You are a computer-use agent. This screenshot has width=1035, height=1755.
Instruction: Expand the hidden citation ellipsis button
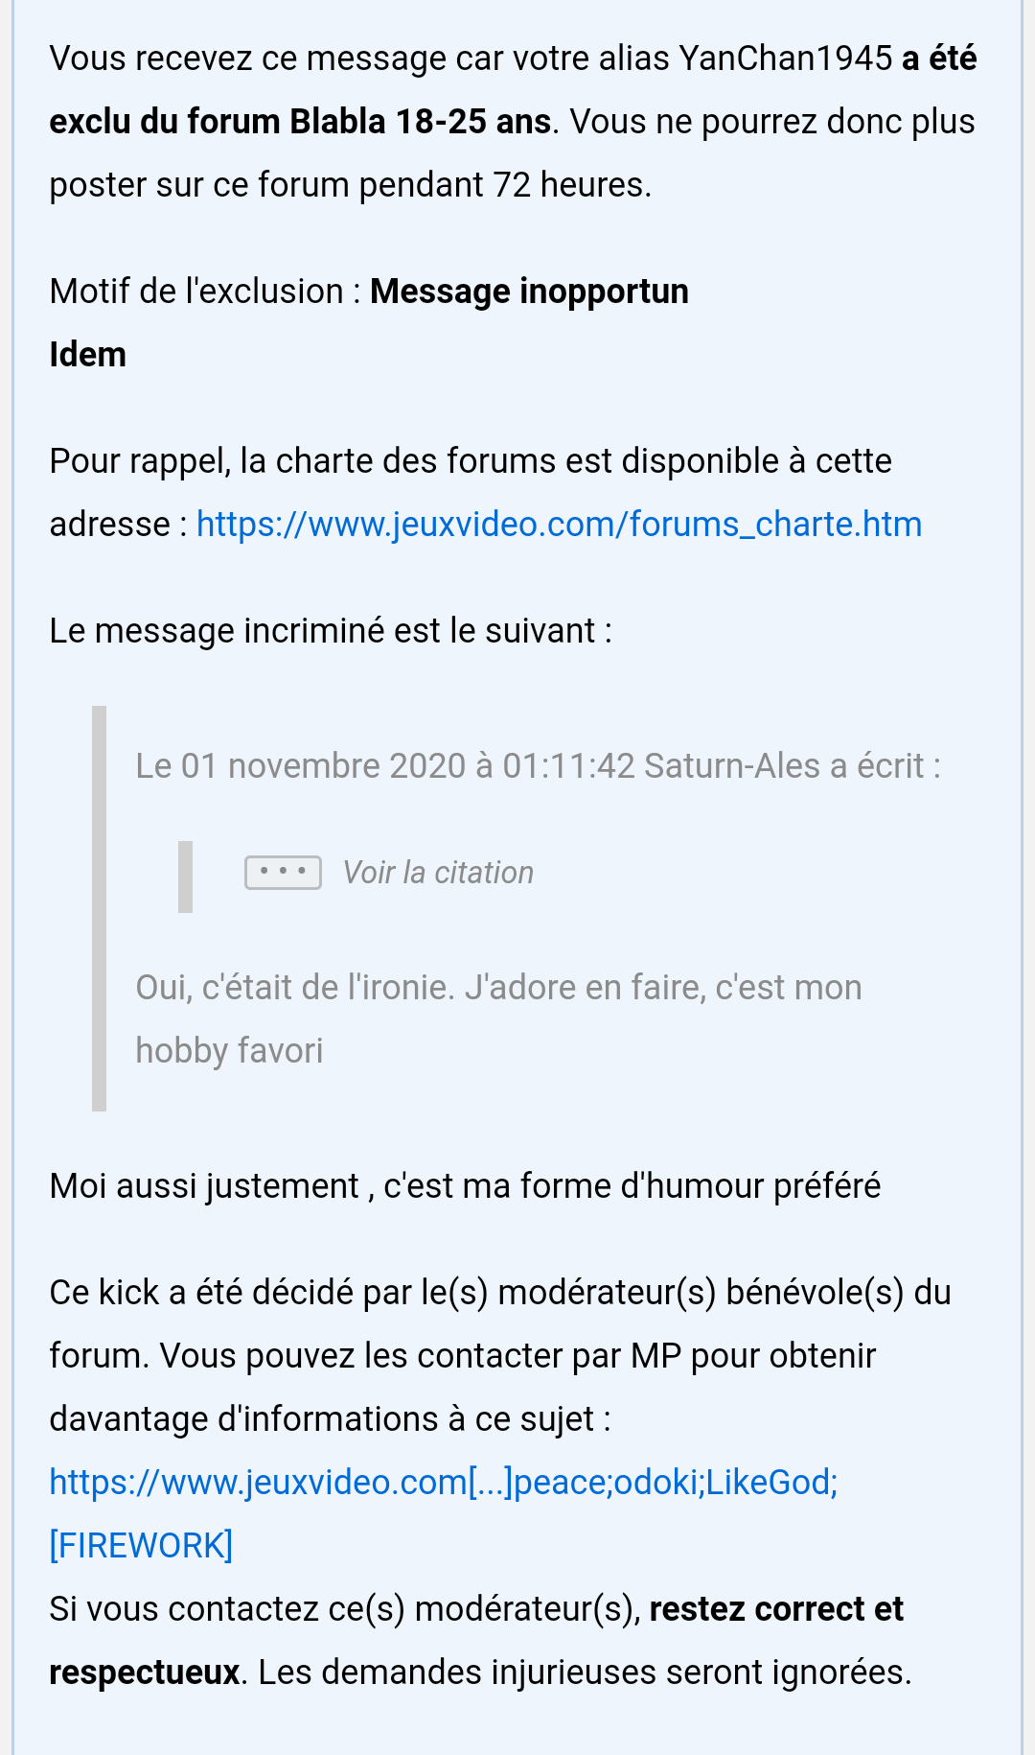point(283,873)
